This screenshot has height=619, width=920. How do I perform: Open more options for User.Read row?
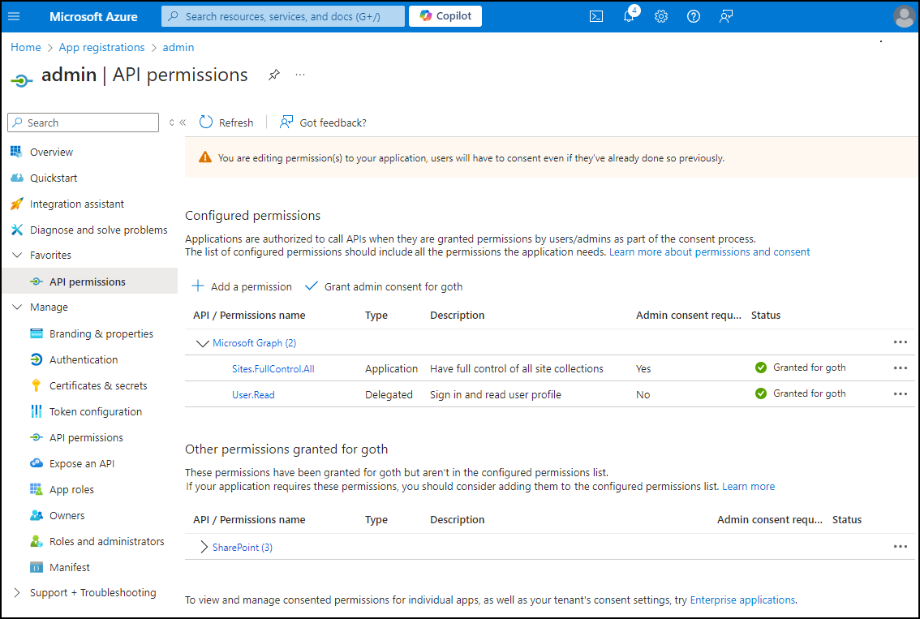pyautogui.click(x=900, y=394)
